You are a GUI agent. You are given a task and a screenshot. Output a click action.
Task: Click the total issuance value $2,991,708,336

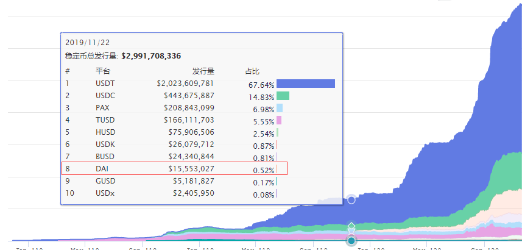coord(151,56)
